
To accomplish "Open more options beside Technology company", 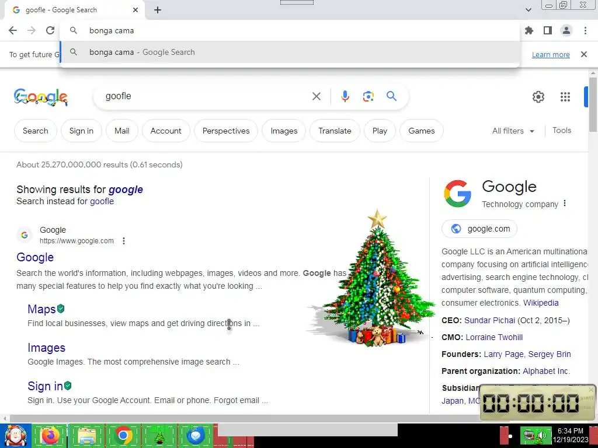I will (565, 204).
